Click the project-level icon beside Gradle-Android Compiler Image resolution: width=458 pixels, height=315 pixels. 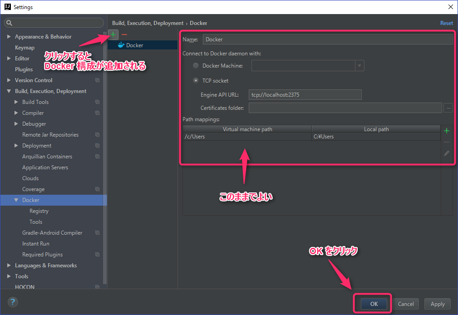97,232
